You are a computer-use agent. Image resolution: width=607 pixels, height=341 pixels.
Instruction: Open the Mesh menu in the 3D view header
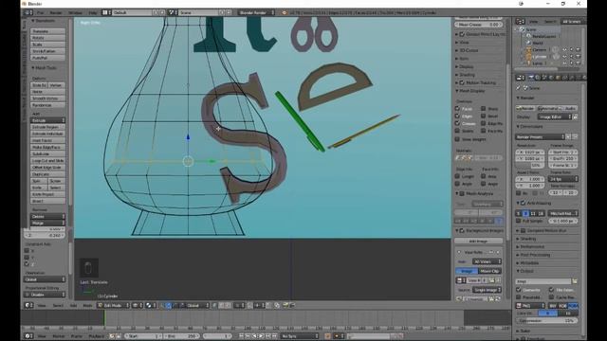pos(88,305)
